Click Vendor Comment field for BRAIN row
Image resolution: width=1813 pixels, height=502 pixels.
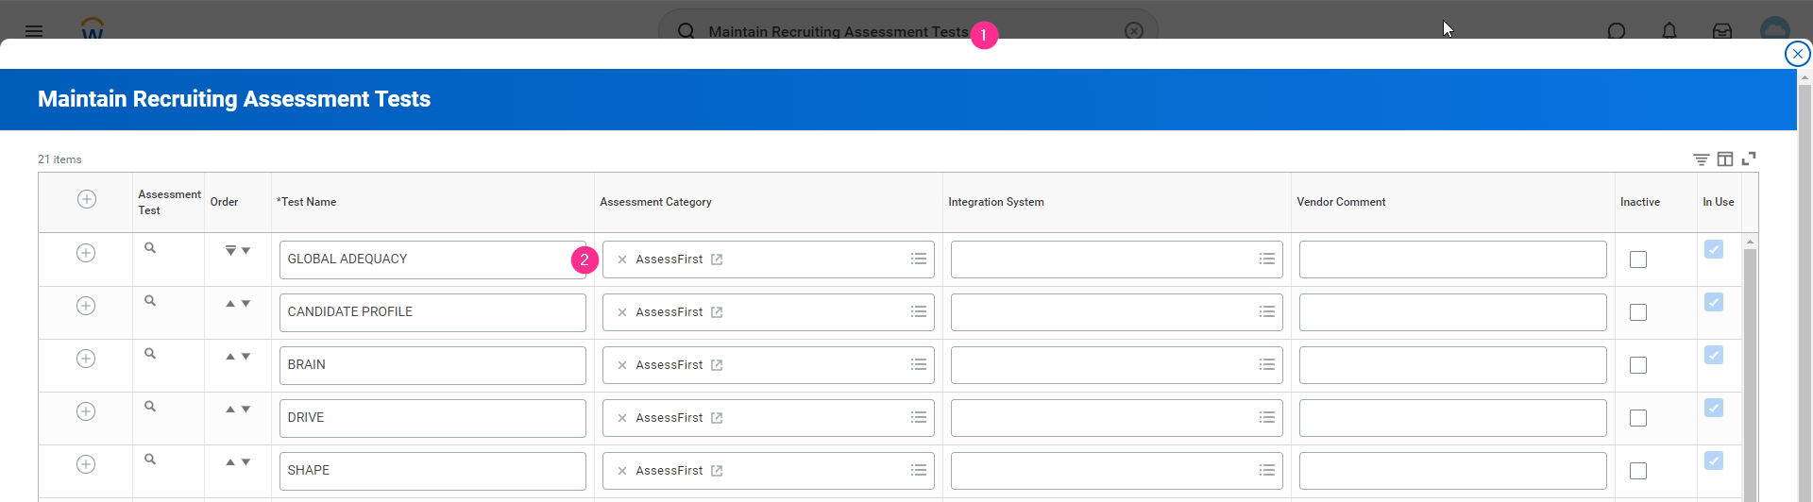(1452, 365)
